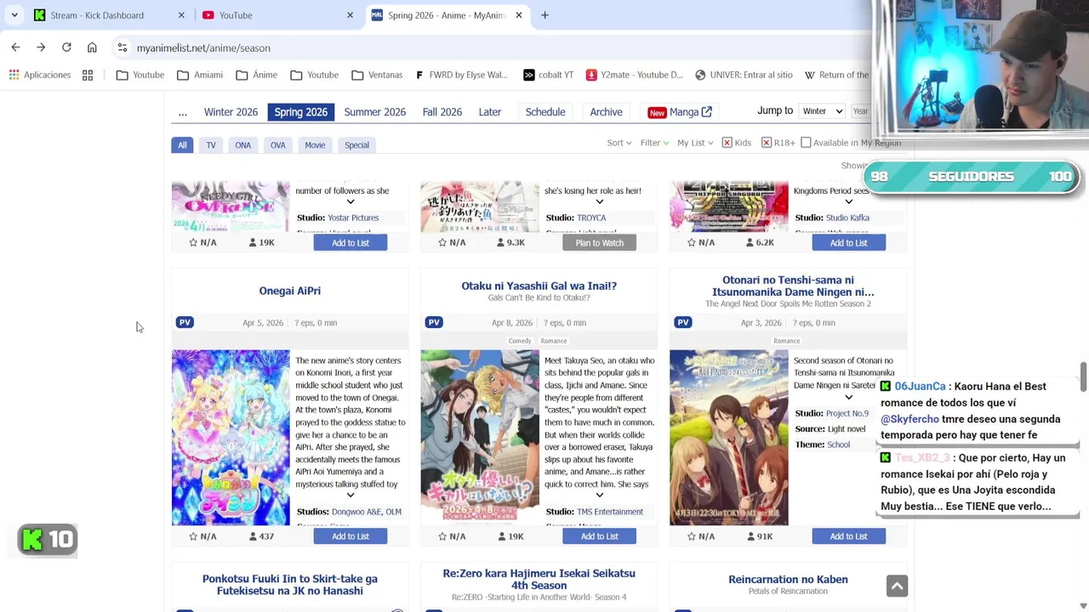Open the Aplicaciones apps grid bookmark
1089x612 pixels.
pyautogui.click(x=40, y=75)
